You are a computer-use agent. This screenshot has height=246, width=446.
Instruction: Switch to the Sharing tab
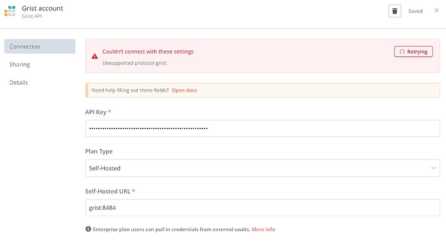[19, 65]
